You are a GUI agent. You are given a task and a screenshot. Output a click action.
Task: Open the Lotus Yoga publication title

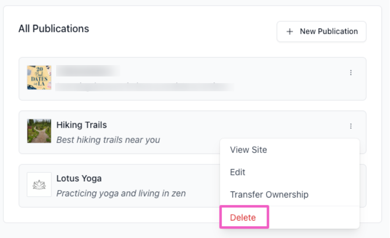click(79, 179)
